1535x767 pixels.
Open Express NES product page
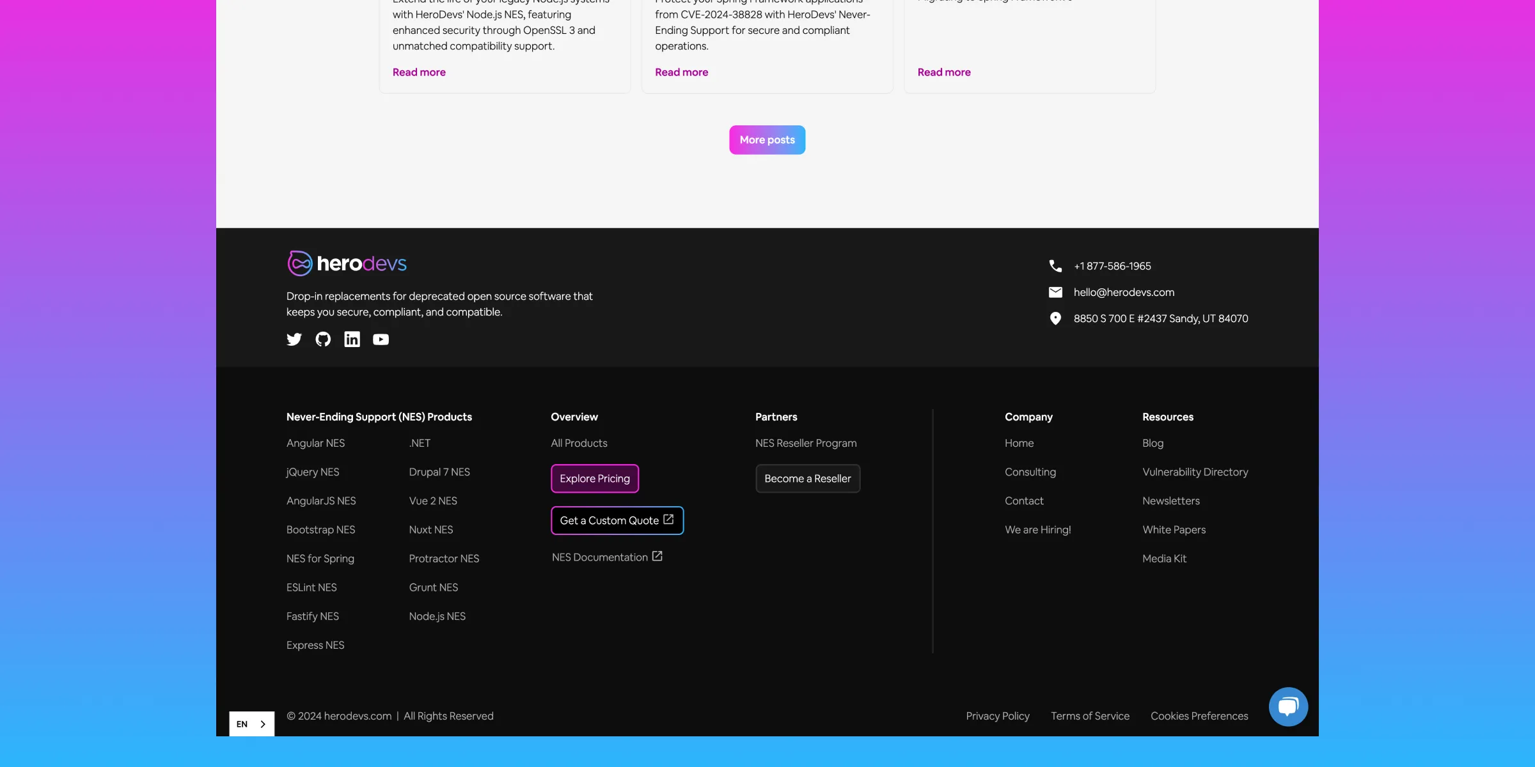point(315,645)
